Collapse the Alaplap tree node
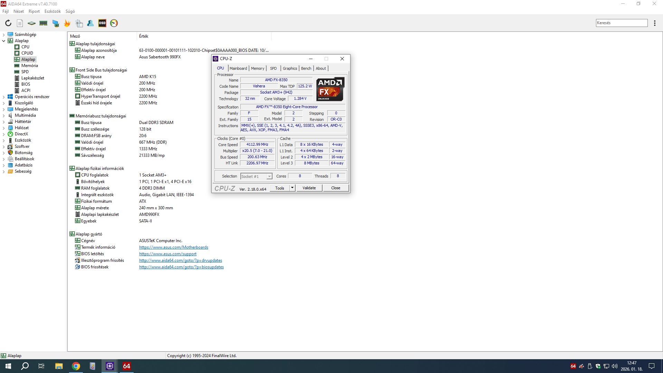 (x=4, y=41)
